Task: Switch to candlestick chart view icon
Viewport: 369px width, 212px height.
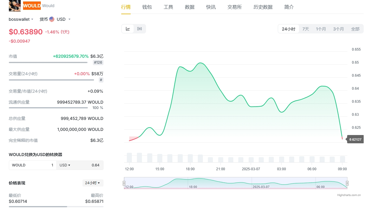Action: (140, 29)
